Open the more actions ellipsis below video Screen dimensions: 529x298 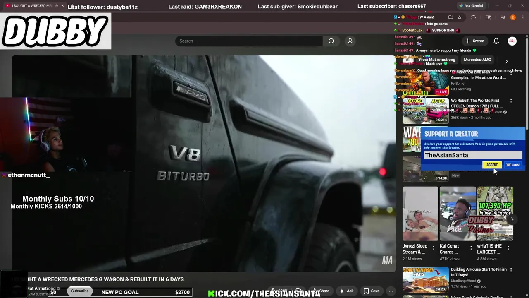(391, 291)
